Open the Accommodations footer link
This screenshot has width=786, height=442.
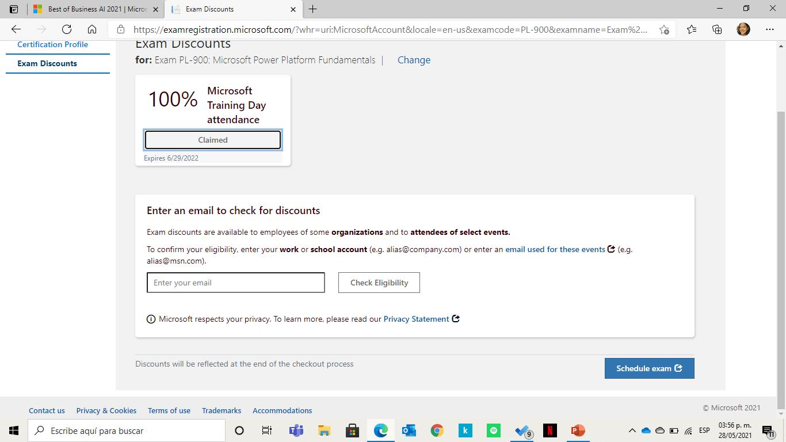[x=283, y=410]
